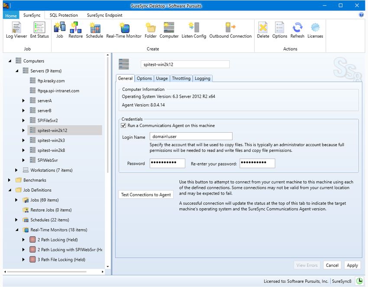
Task: Collapse the Servers (9 items) node
Action: pos(17,71)
